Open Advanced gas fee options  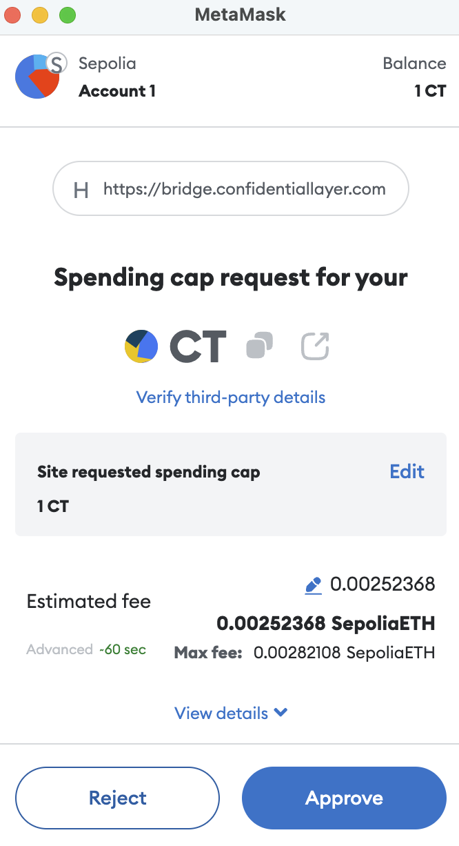[59, 649]
